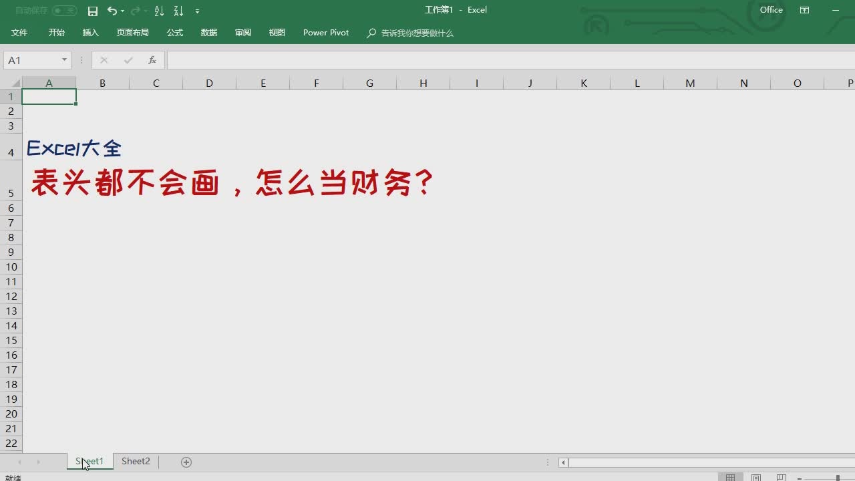Select row 10 header
This screenshot has height=481, width=855.
point(11,267)
